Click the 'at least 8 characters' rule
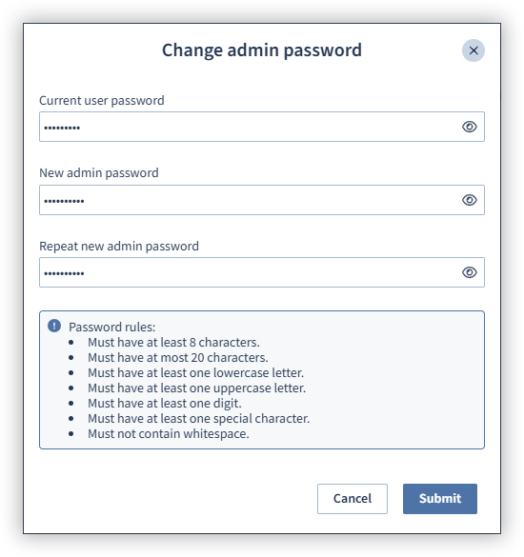This screenshot has width=524, height=557. click(173, 342)
